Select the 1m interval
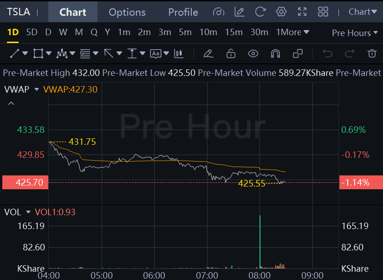Screen dimensions: 383x280 pos(124,32)
